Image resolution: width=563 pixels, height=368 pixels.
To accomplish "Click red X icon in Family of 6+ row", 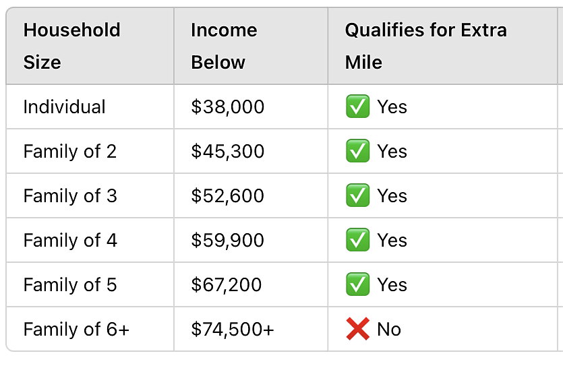I will coord(357,329).
